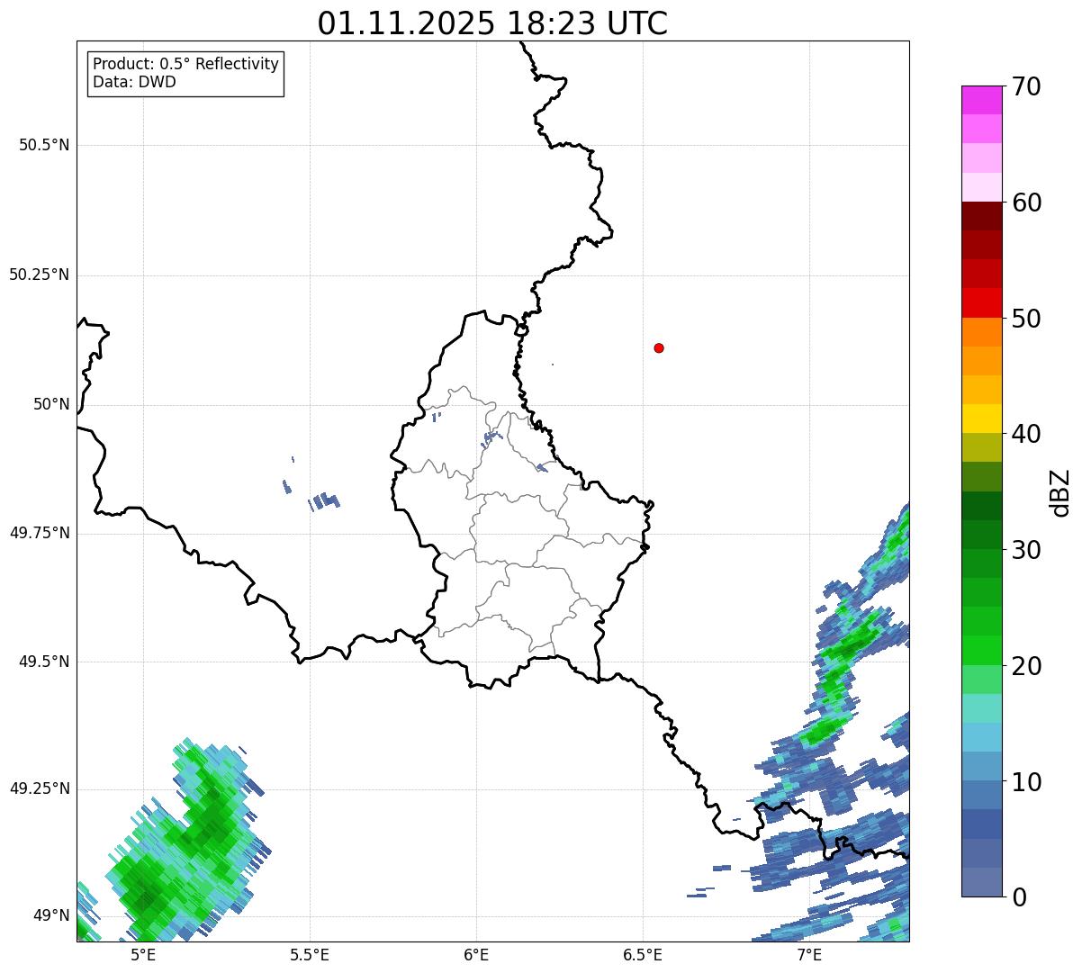This screenshot has height=973, width=1082.
Task: Click the colorbar tick label 60
Action: pos(1026,203)
